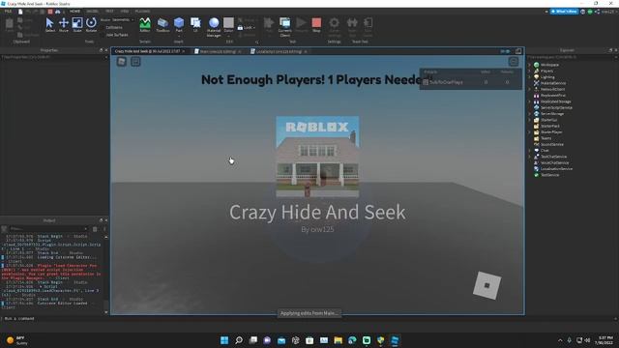Select ServerScriptService in Explorer
The height and width of the screenshot is (348, 619).
556,107
